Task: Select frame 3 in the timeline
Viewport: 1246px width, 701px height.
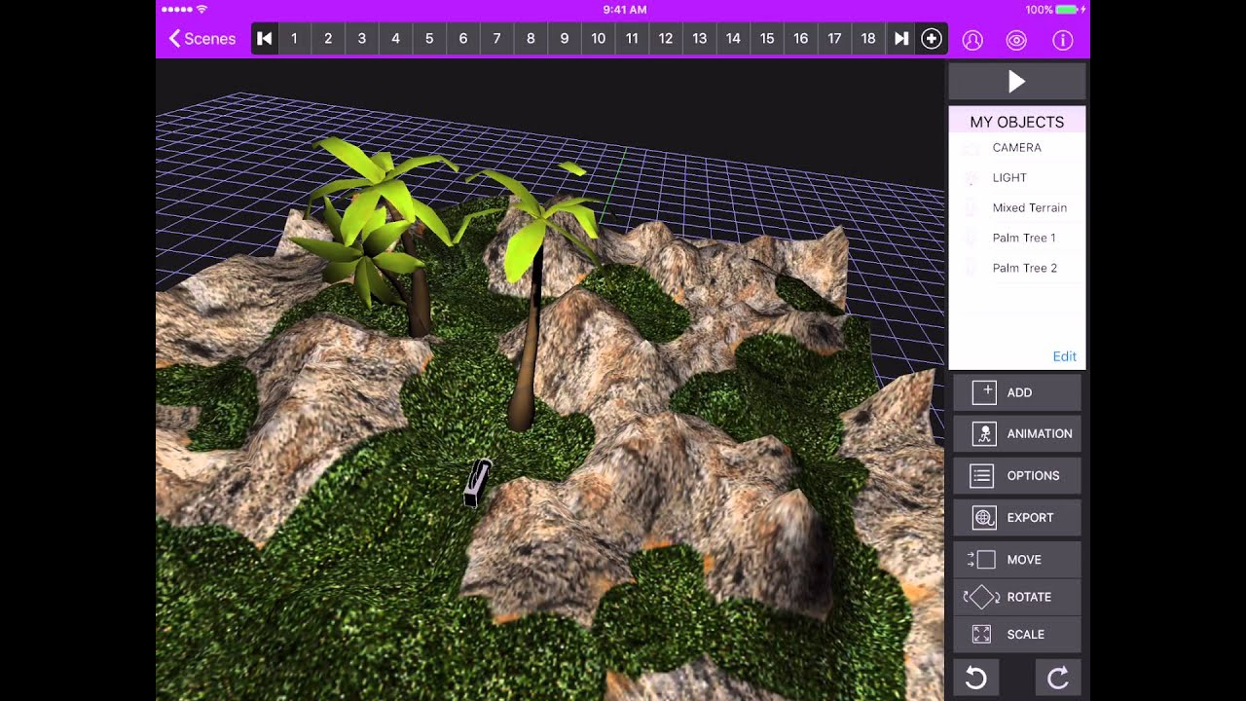Action: [x=362, y=38]
